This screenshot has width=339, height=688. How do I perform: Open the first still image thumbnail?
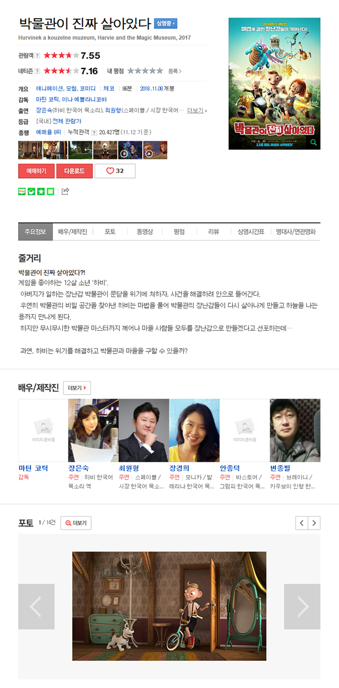tap(30, 150)
